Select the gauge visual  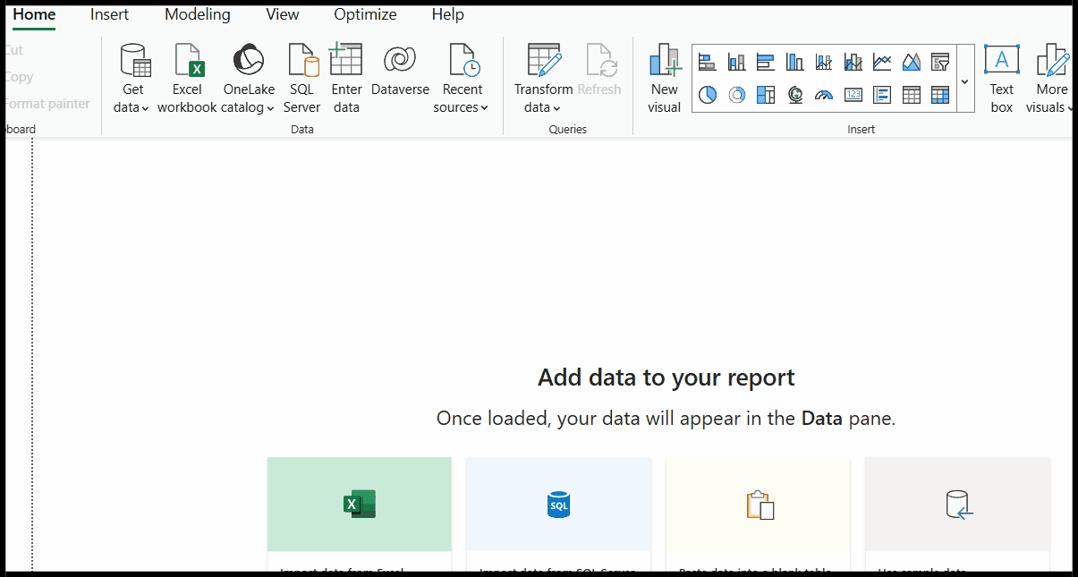click(x=823, y=94)
